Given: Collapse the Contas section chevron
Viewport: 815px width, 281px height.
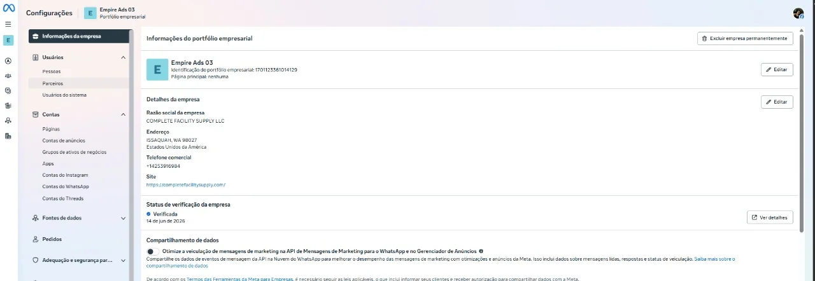Looking at the screenshot, I should pos(123,114).
